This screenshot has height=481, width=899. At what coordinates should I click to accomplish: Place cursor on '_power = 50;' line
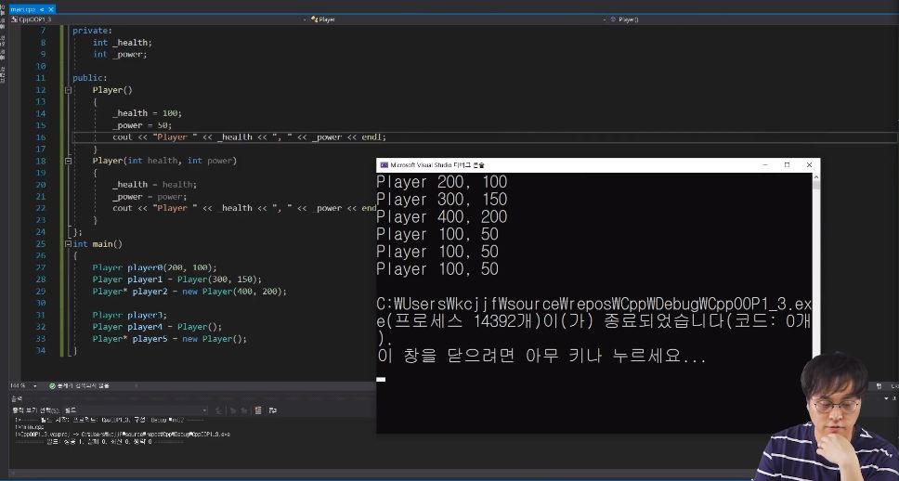[x=142, y=125]
